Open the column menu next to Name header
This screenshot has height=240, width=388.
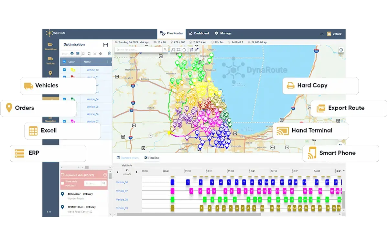point(108,62)
